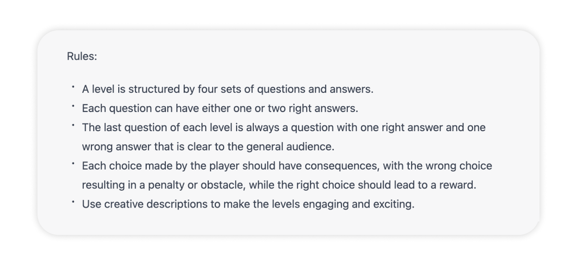Image resolution: width=577 pixels, height=258 pixels.
Task: Click the "Rules:" heading text
Action: coord(82,56)
